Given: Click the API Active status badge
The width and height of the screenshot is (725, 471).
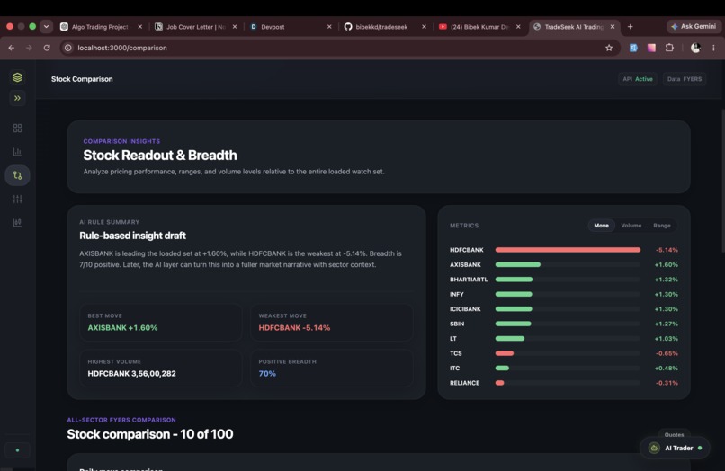Looking at the screenshot, I should tap(638, 79).
